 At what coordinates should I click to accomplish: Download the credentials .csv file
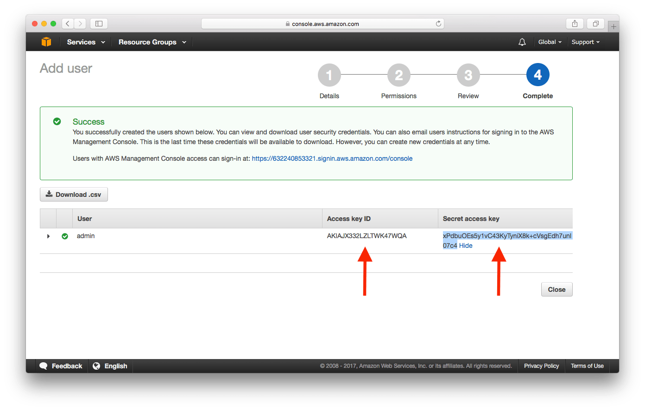tap(74, 195)
